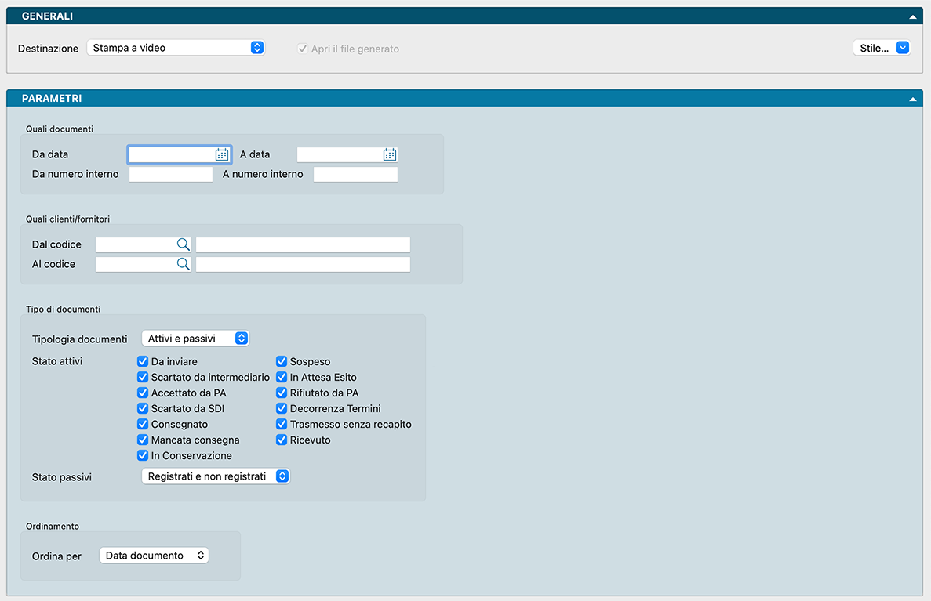
Task: Click magnifier lookup next to Al codice
Action: [x=183, y=264]
